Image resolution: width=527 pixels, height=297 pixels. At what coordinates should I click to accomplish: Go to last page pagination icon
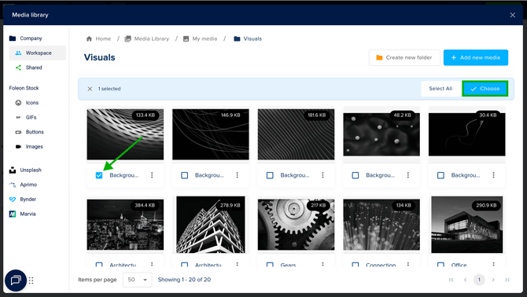click(x=507, y=280)
